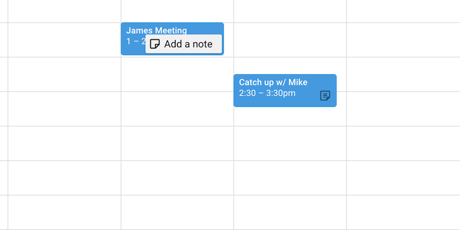
Task: Click the top-most partial cell above James Meeting
Action: click(177, 11)
